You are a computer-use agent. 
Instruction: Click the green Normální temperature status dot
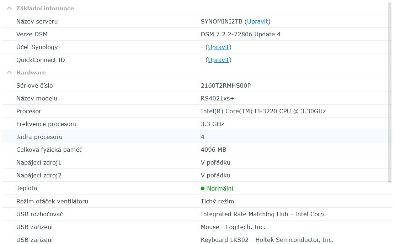(203, 188)
